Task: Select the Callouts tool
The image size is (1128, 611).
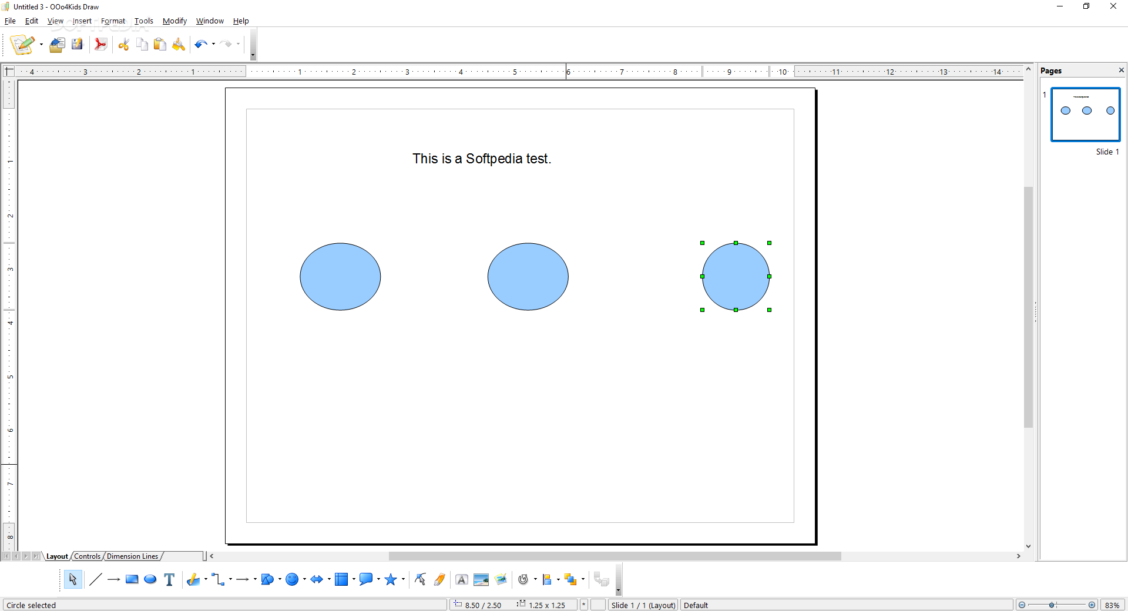Action: (366, 580)
